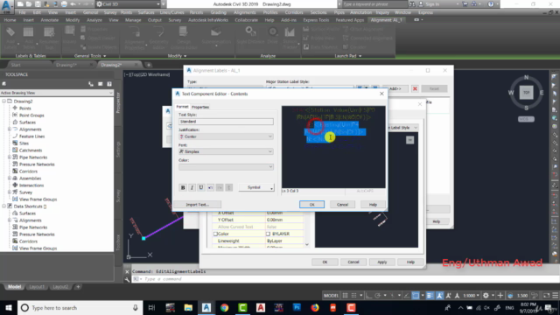Open the Civil 3D workspace dropdown
This screenshot has height=315, width=560.
(x=128, y=4)
